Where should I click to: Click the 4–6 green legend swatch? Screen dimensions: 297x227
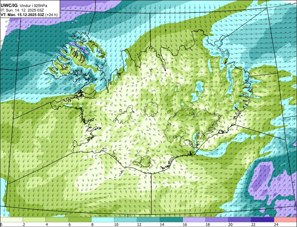(57, 220)
